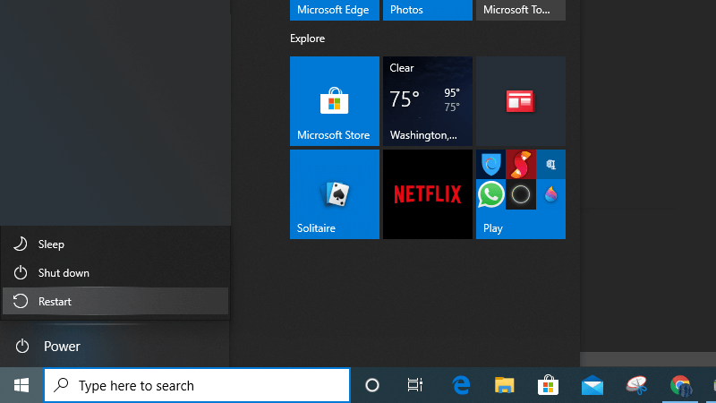
Task: Open the red S app in Play tile
Action: point(521,164)
